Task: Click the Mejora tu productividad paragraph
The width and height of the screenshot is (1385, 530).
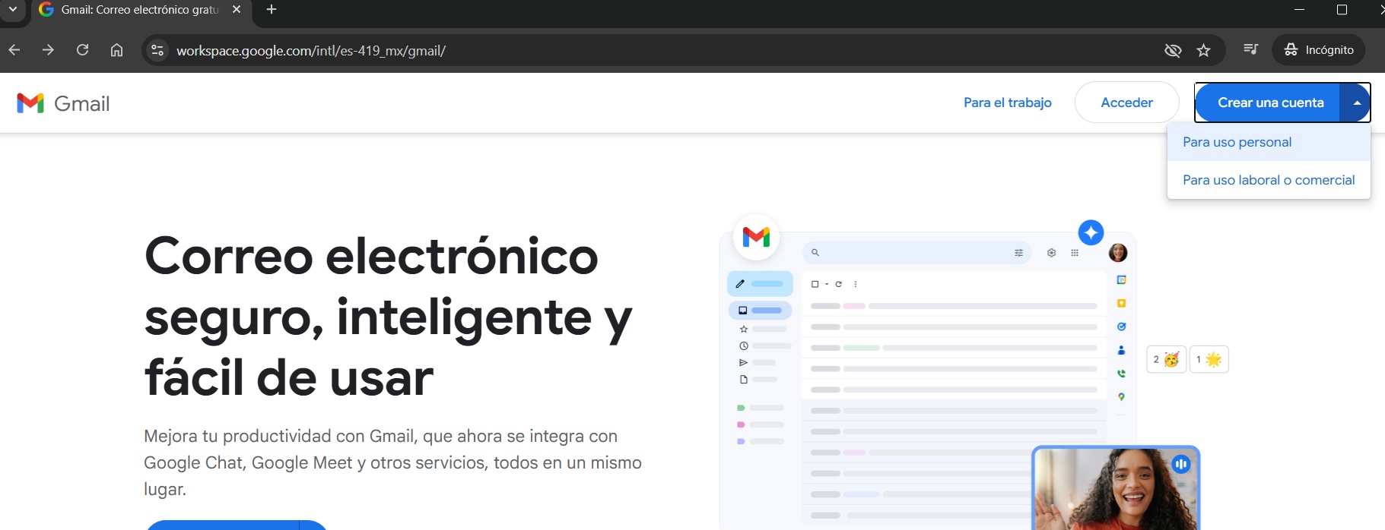Action: pyautogui.click(x=392, y=462)
